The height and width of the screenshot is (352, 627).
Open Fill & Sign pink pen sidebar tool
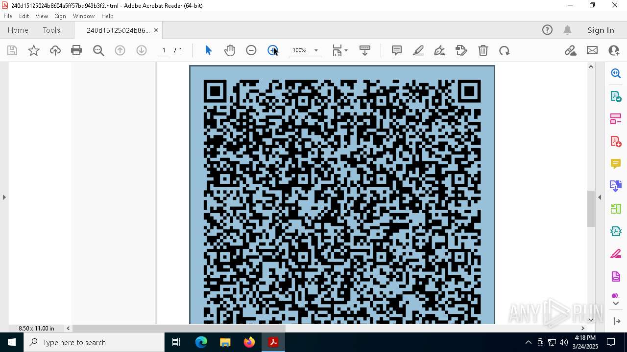(x=616, y=254)
